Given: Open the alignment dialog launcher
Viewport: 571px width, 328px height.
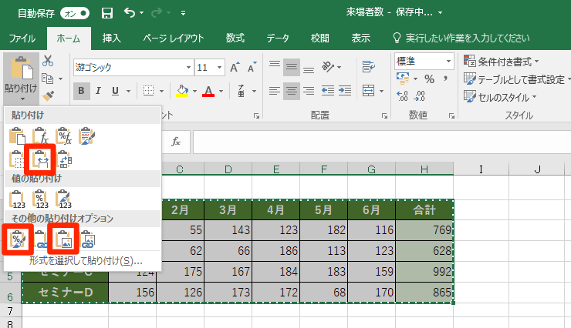Looking at the screenshot, I should coord(384,115).
